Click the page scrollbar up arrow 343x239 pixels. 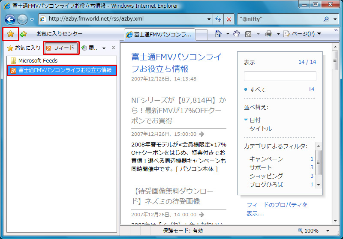[335, 47]
